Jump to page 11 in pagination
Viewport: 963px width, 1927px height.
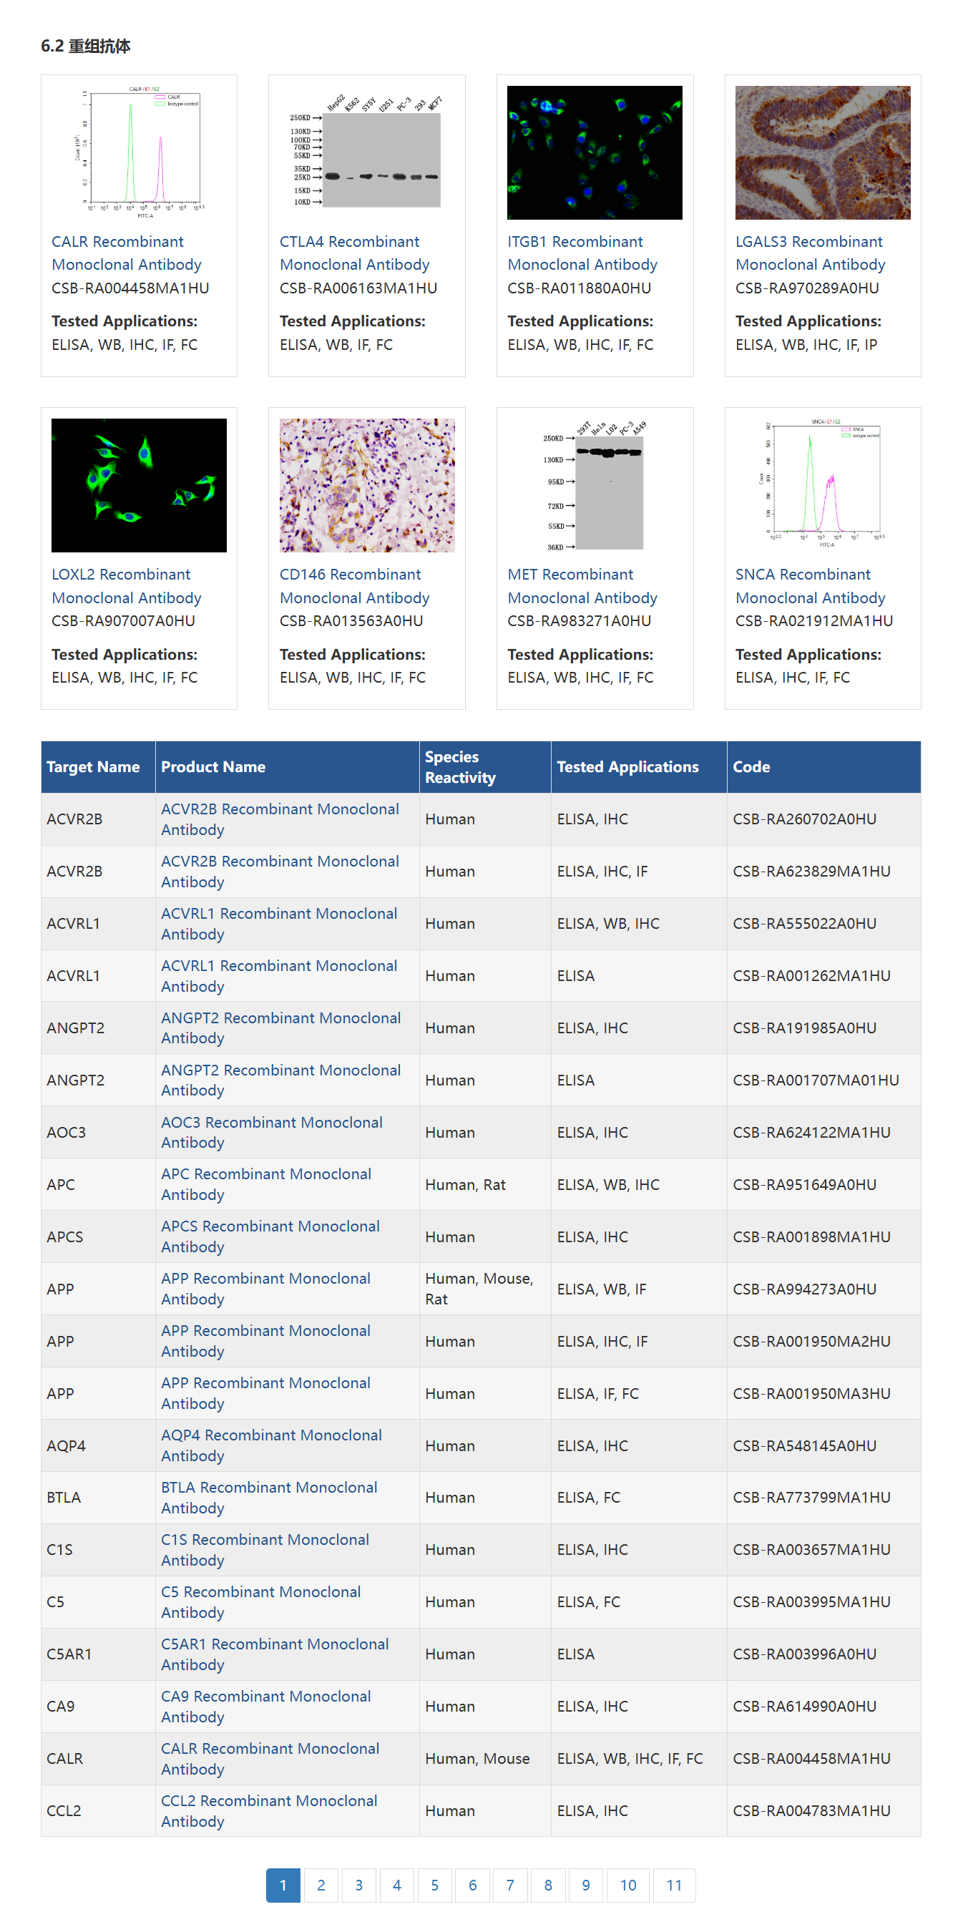pyautogui.click(x=674, y=1885)
